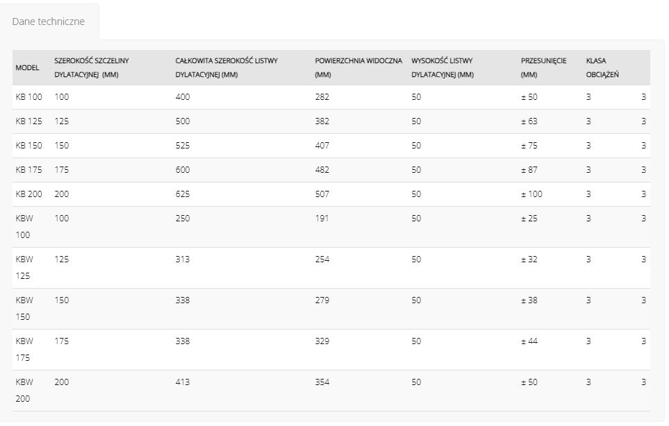Select the KB 200 model cell
The image size is (669, 426).
pos(28,194)
